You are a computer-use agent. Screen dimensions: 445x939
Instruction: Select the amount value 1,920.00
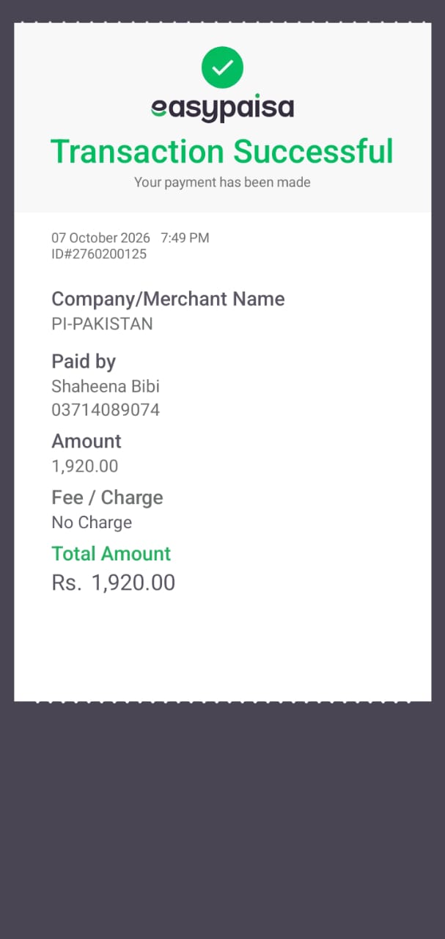tap(85, 467)
